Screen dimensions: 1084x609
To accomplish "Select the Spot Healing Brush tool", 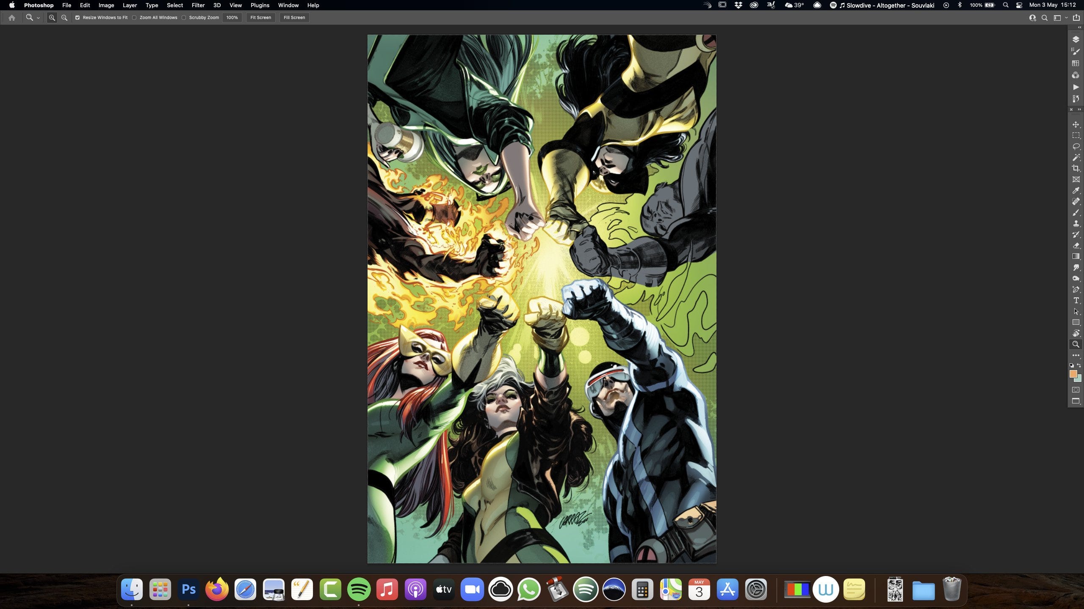I will point(1076,201).
